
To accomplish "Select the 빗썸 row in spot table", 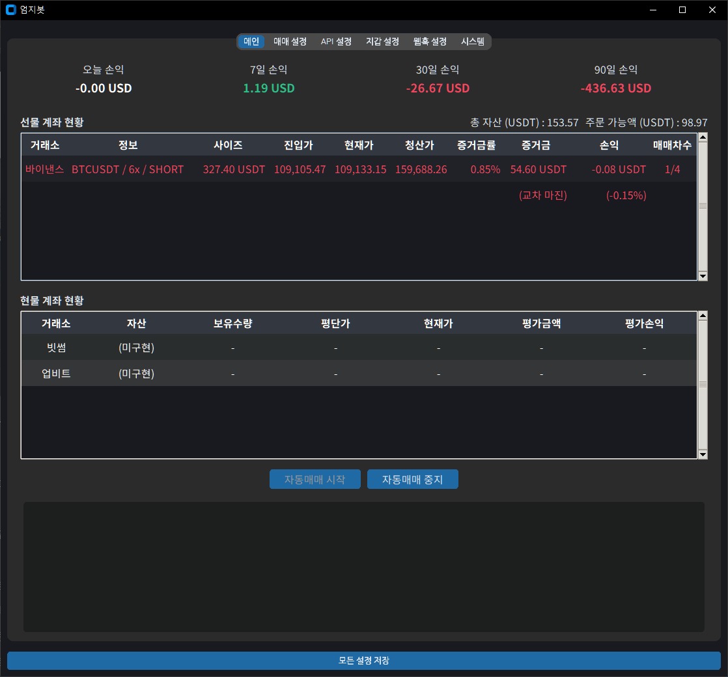I will 260,348.
